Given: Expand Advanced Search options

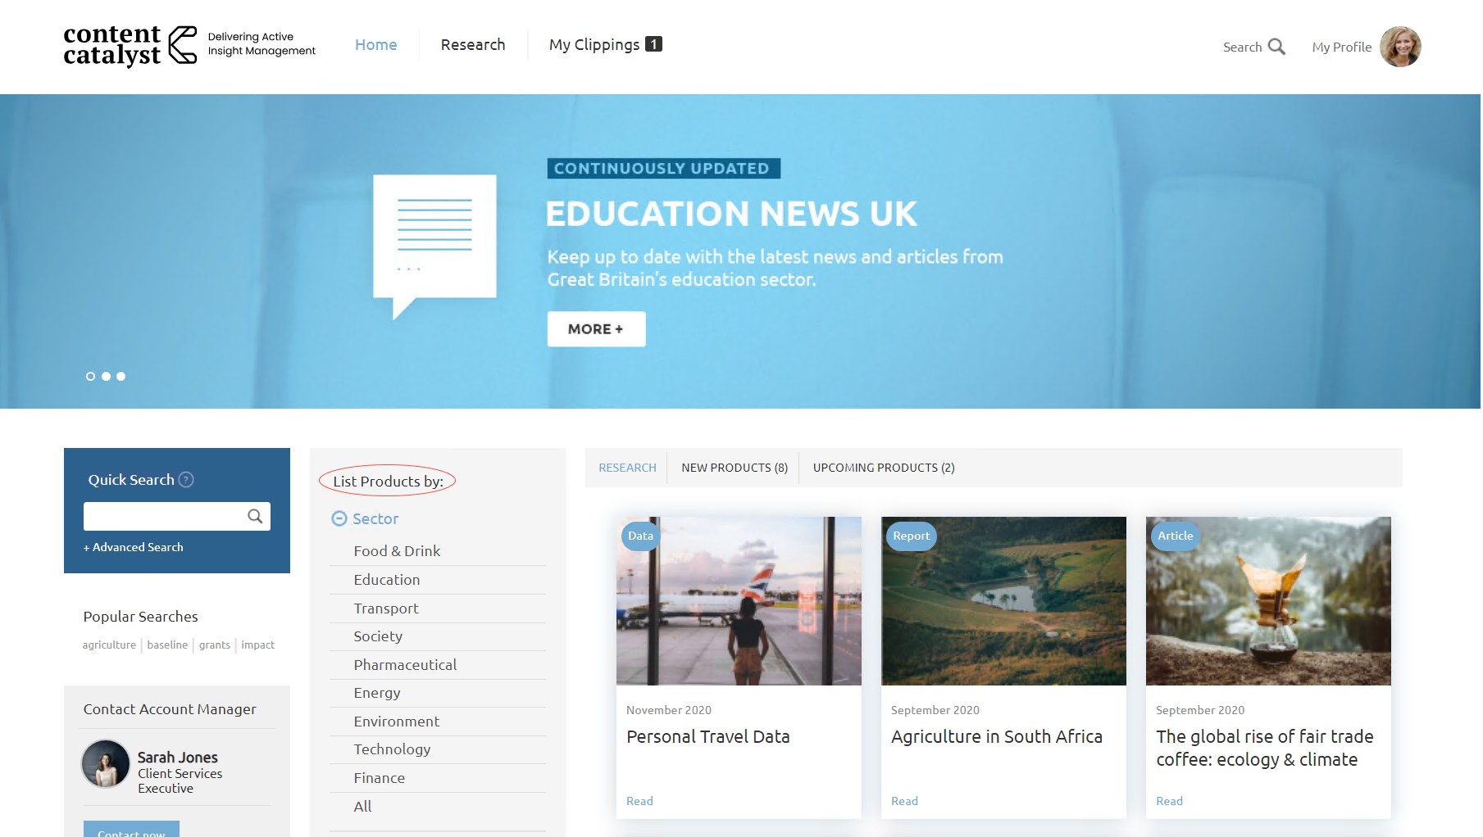Looking at the screenshot, I should coord(134,547).
